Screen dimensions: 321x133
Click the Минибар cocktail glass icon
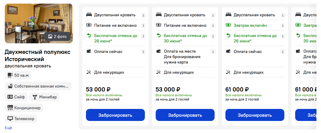(x=35, y=97)
